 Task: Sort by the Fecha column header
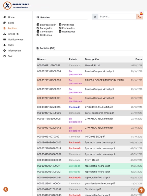[139, 59]
